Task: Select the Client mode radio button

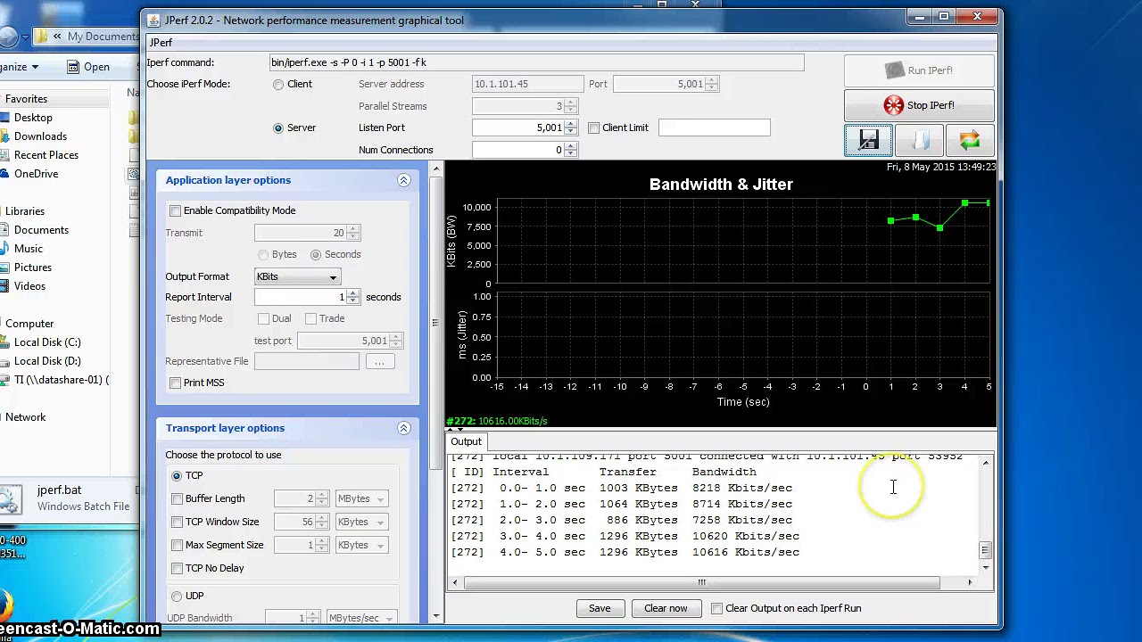Action: [x=278, y=84]
